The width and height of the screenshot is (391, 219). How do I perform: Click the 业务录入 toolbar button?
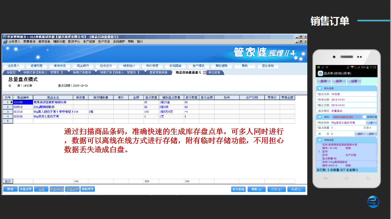[x=13, y=66]
